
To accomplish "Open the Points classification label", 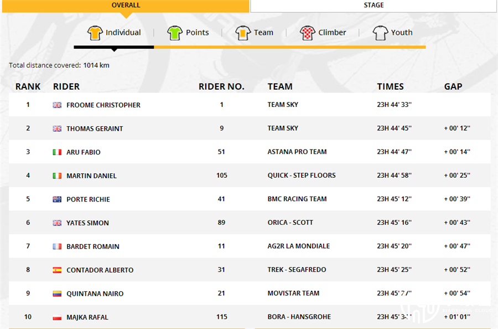I will 197,33.
